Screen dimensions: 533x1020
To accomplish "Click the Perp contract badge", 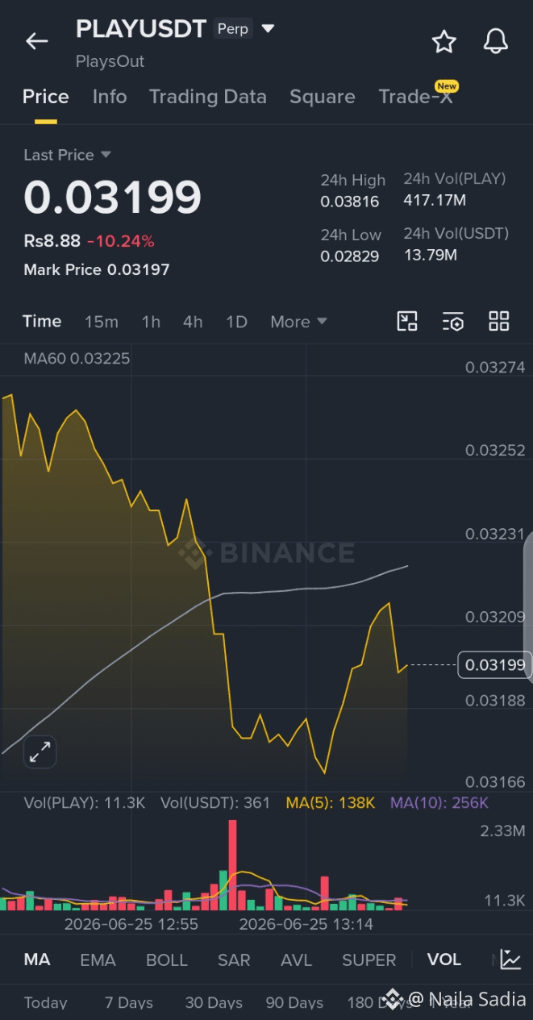I will click(233, 29).
